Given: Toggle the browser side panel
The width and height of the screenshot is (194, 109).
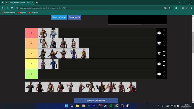Looking at the screenshot, I should point(182,8).
